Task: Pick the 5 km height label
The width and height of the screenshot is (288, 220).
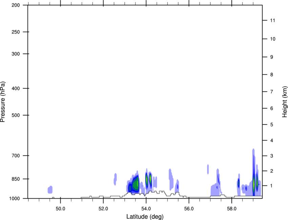Action: click(272, 125)
